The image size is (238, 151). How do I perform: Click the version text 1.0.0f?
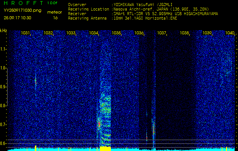point(52,3)
